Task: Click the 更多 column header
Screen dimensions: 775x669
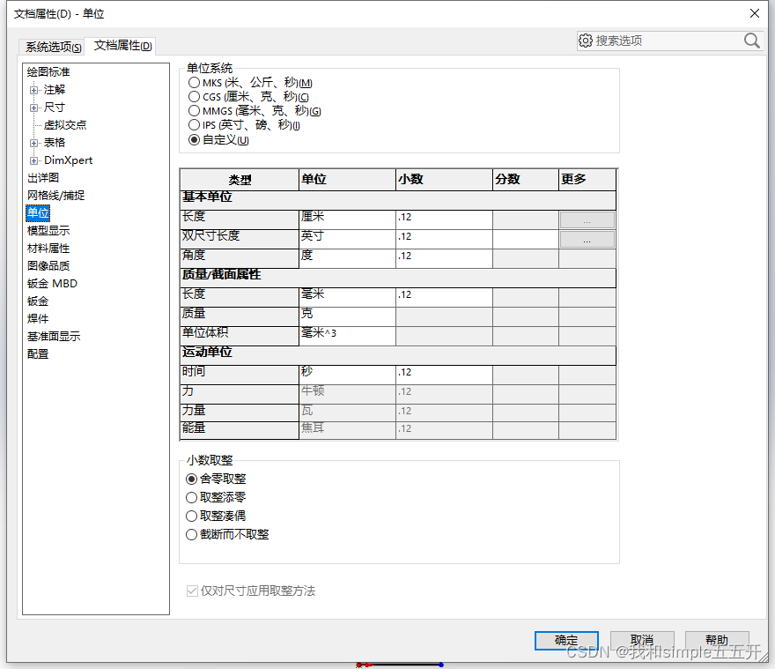Action: click(x=587, y=180)
